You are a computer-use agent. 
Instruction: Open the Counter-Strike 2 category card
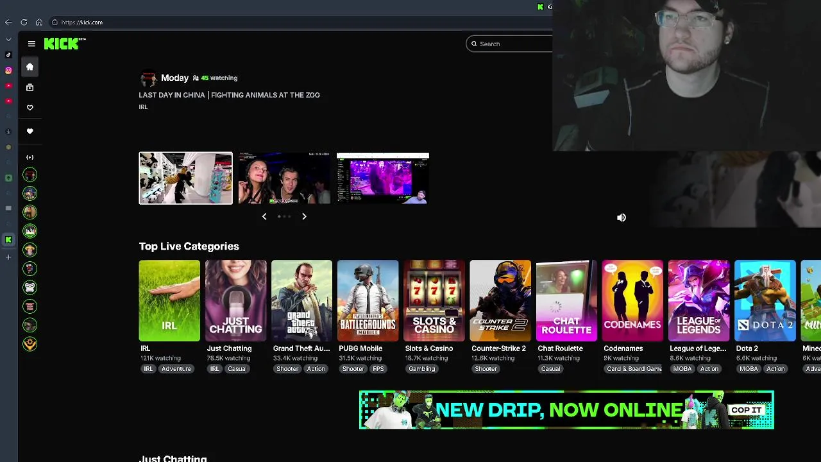click(500, 300)
